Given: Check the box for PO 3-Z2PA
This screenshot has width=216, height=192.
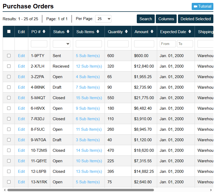Looking at the screenshot, I should pos(9,77).
